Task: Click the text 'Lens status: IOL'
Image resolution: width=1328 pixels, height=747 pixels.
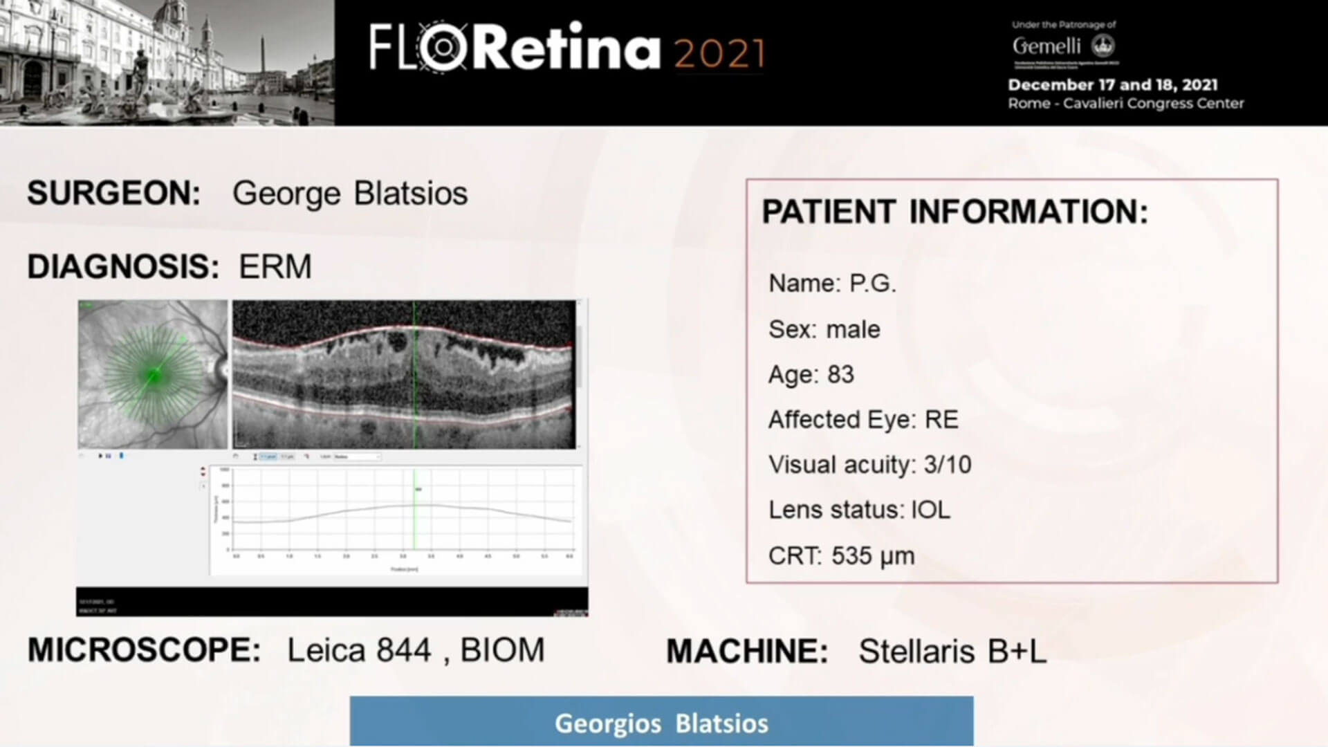Action: [859, 510]
